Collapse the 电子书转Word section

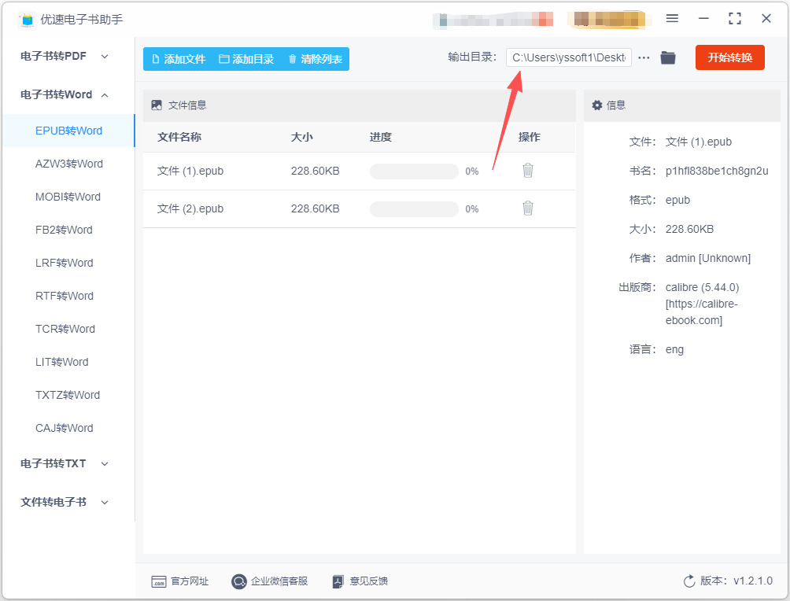pos(65,94)
